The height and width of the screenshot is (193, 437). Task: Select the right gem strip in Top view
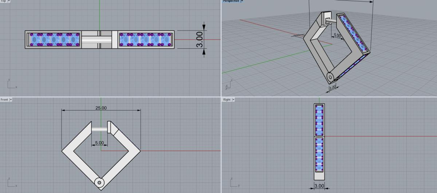click(145, 39)
